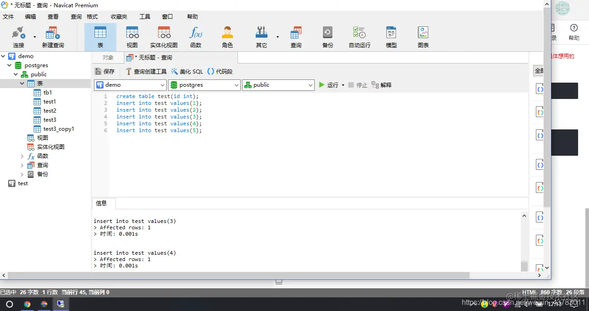This screenshot has height=311, width=589.
Task: Open Chrome from the taskbar
Action: coord(27,304)
